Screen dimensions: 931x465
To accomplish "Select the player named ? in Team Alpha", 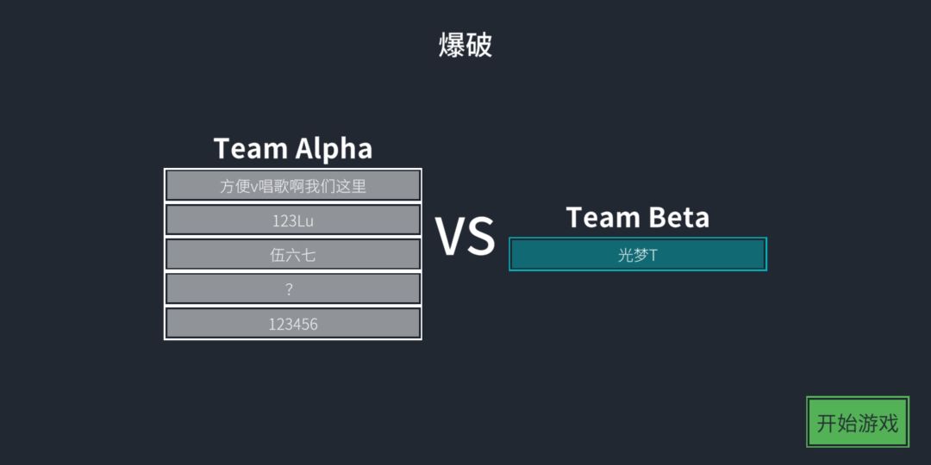I will click(293, 288).
